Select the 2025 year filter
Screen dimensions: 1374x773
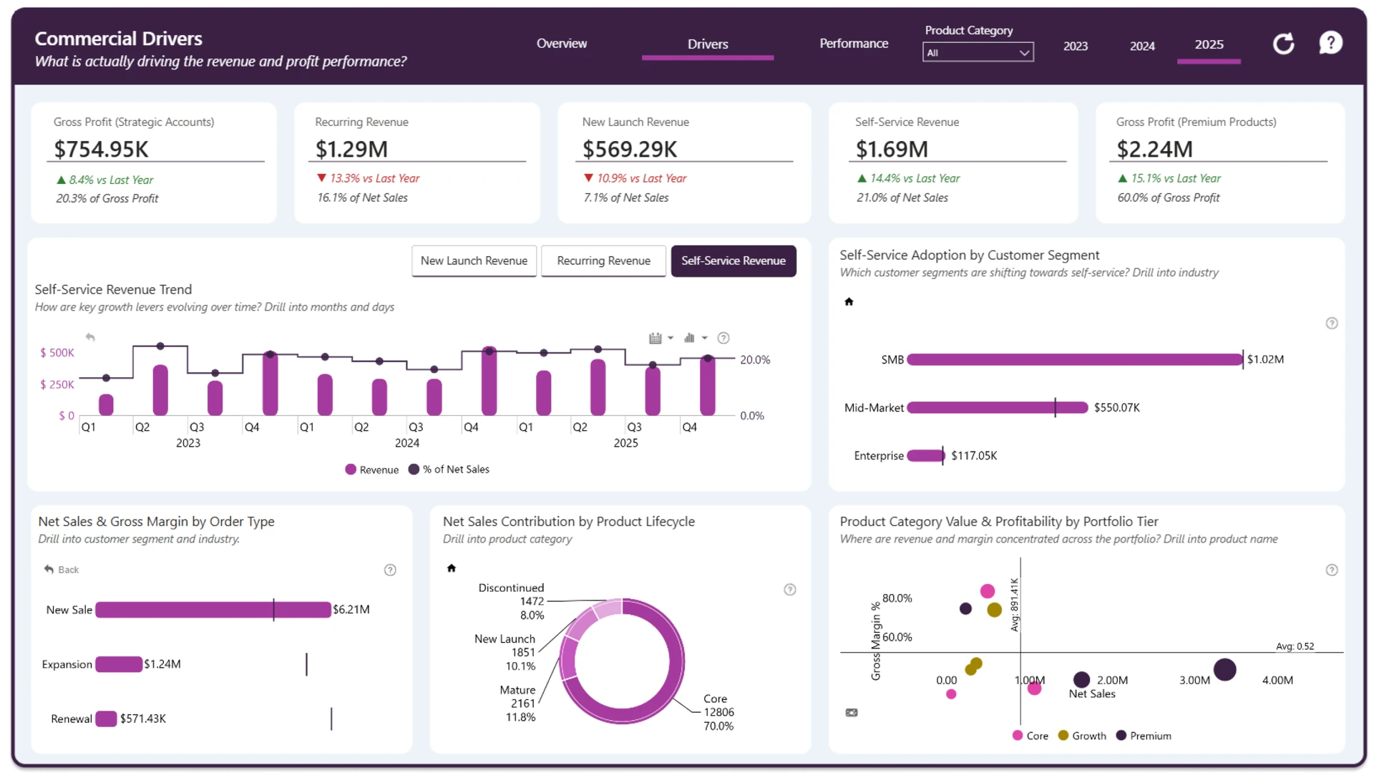[1209, 45]
